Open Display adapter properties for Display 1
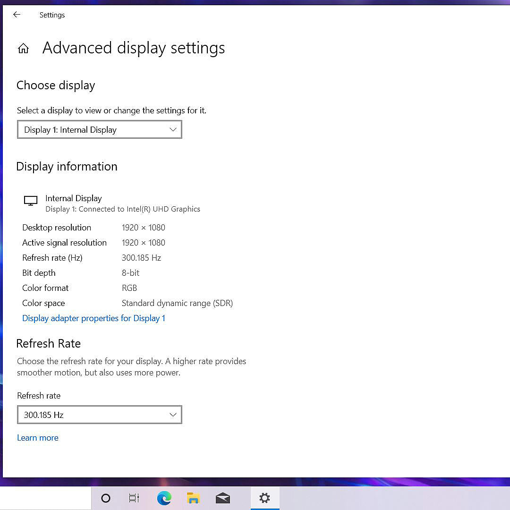This screenshot has height=510, width=510. pyautogui.click(x=93, y=318)
